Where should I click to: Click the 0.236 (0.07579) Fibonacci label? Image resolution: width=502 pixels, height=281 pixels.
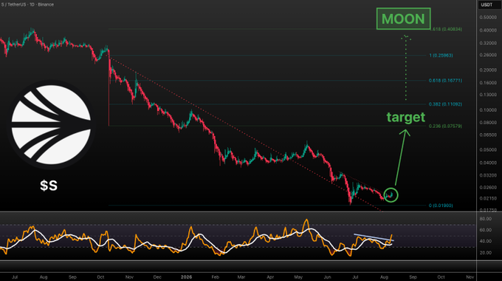pos(445,126)
